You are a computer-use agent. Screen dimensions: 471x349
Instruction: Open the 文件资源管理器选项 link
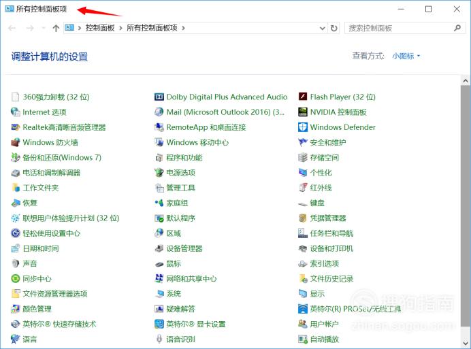click(x=55, y=294)
